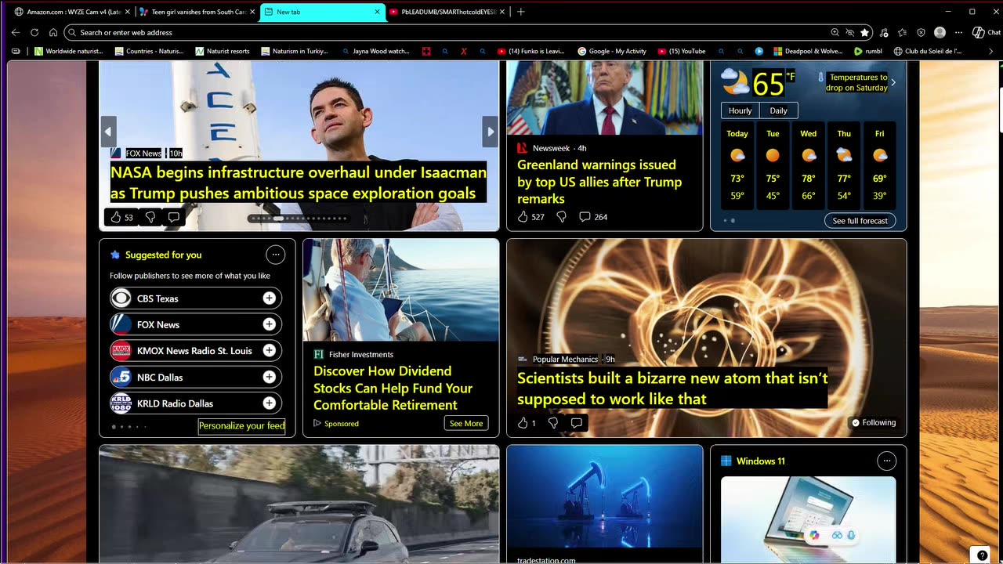1003x564 pixels.
Task: Go to previous slide in news carousel
Action: 109,132
